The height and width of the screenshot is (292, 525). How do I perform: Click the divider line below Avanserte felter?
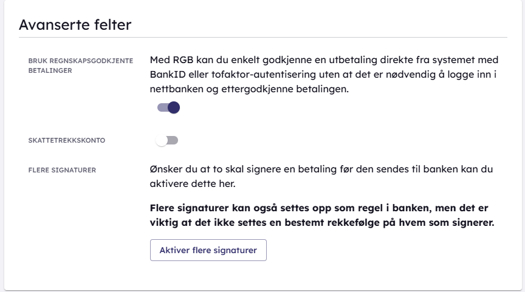tap(262, 38)
